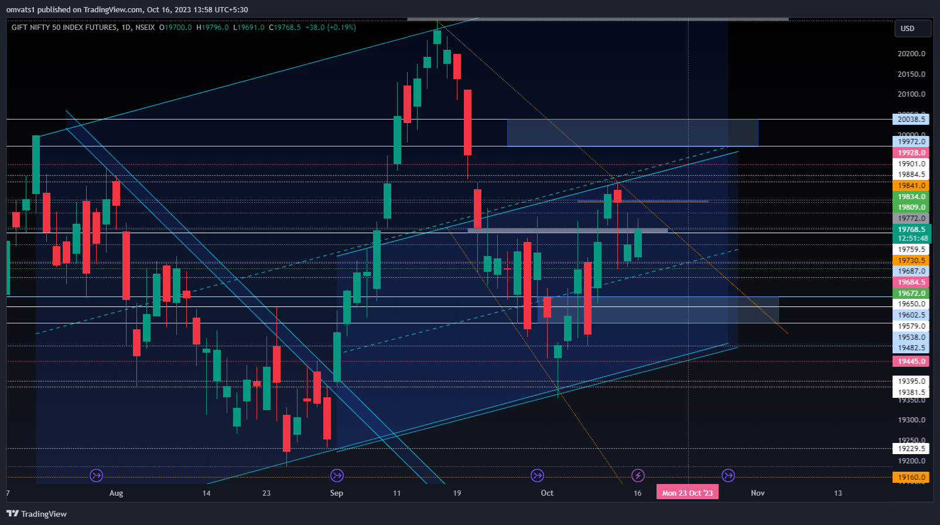Open the purple event icon left of Oct label
Screen dimensions: 940x525
pos(537,475)
